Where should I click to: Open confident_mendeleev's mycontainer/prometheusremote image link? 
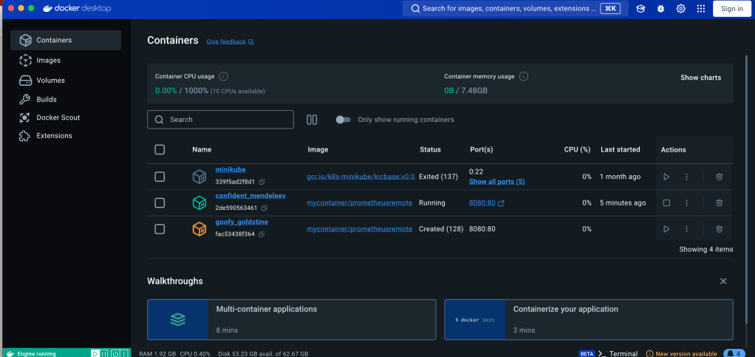pos(360,203)
